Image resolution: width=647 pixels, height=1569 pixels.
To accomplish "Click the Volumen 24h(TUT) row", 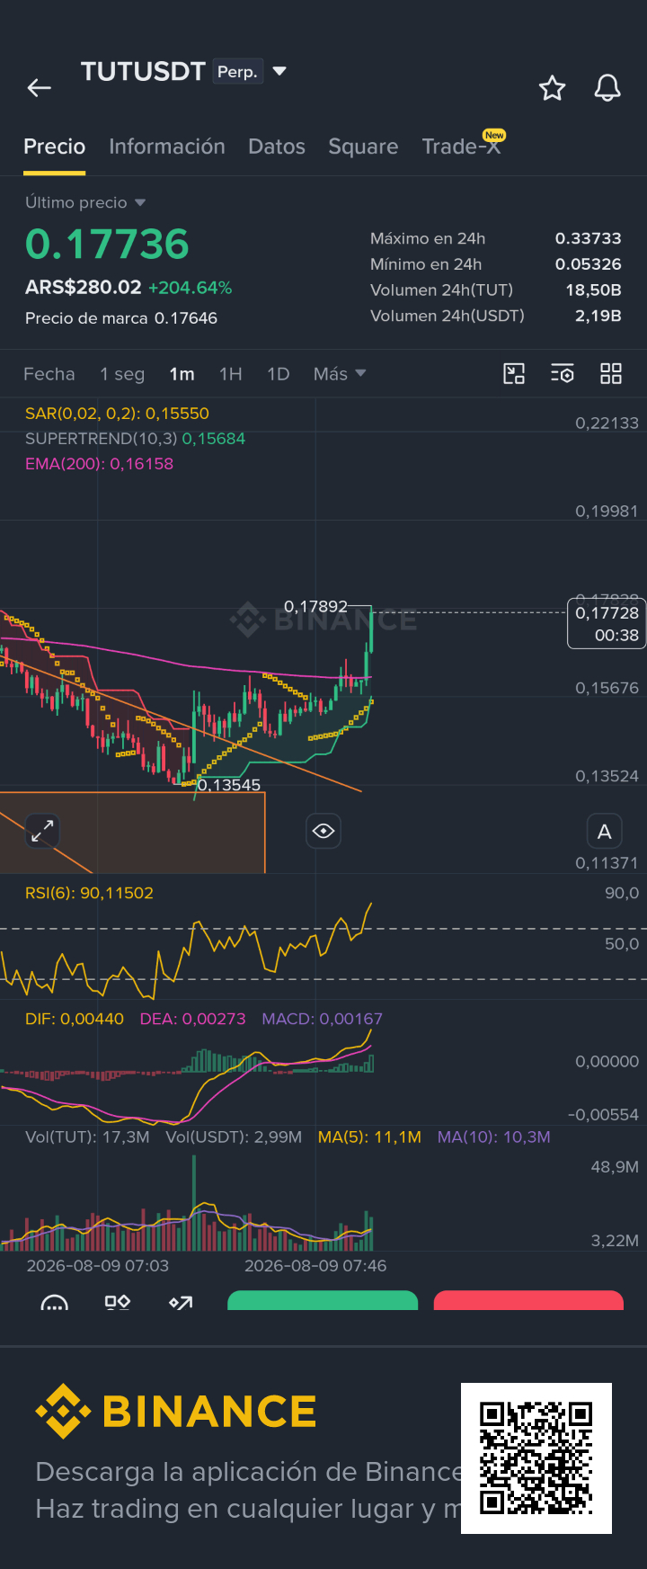I will point(496,290).
